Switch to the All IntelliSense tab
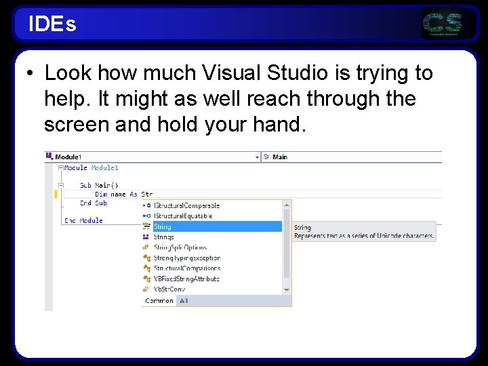This screenshot has width=488, height=366. 183,301
